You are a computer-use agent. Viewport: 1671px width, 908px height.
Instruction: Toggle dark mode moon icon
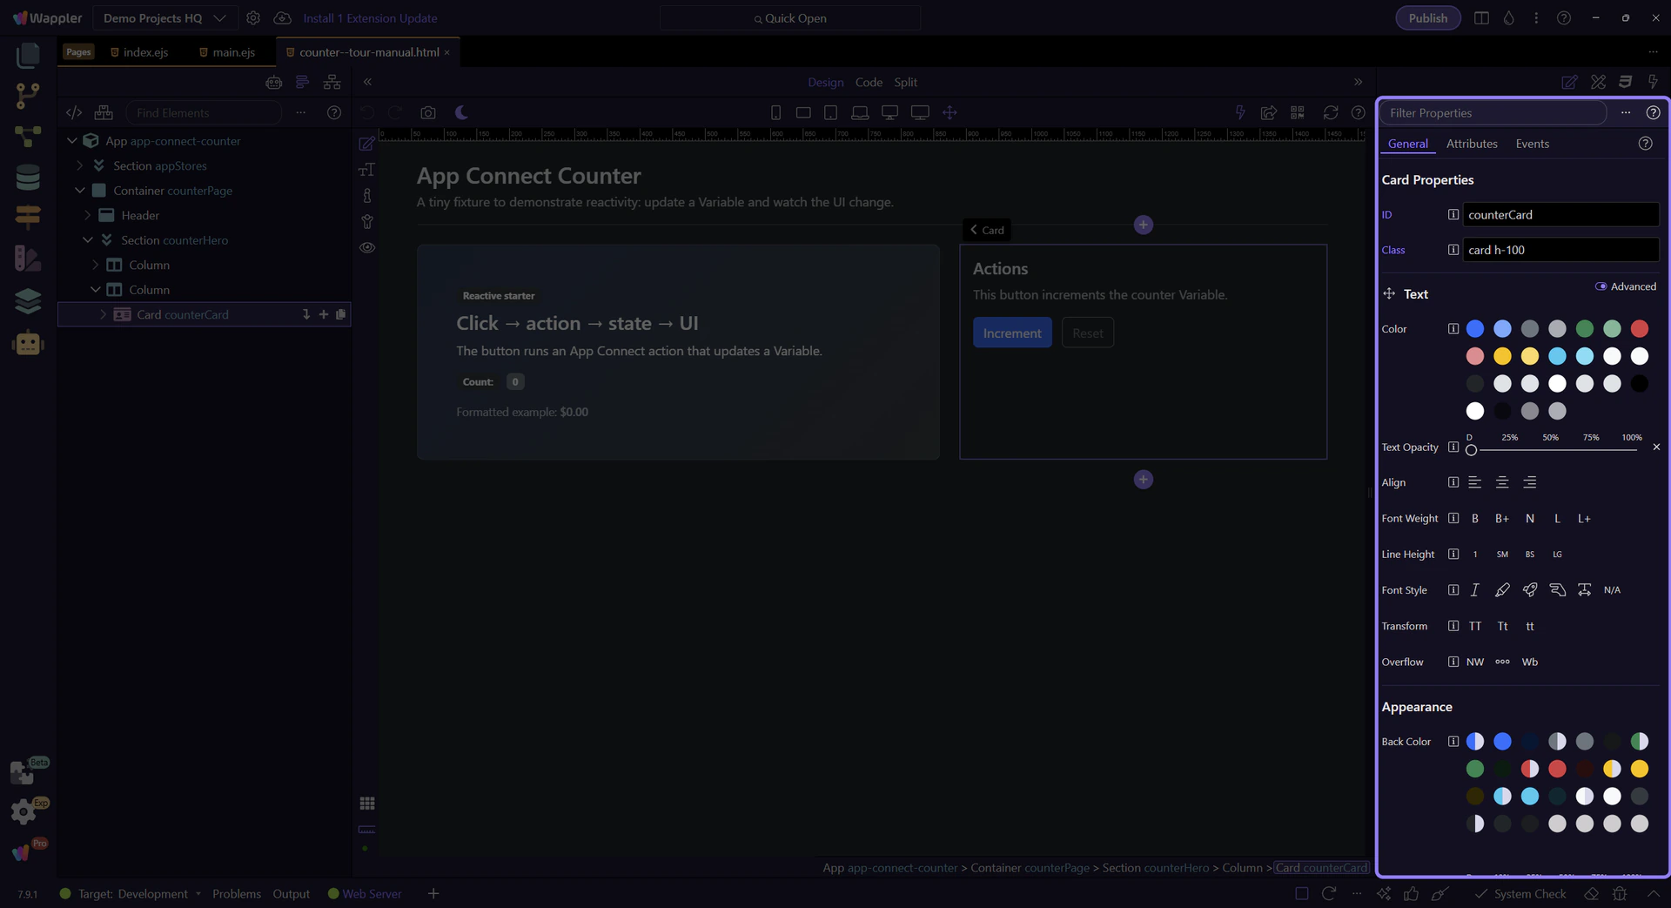461,112
